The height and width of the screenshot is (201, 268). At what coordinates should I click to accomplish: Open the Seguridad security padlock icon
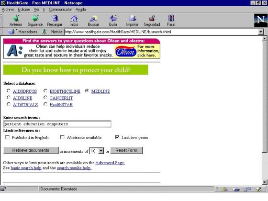coord(152,18)
